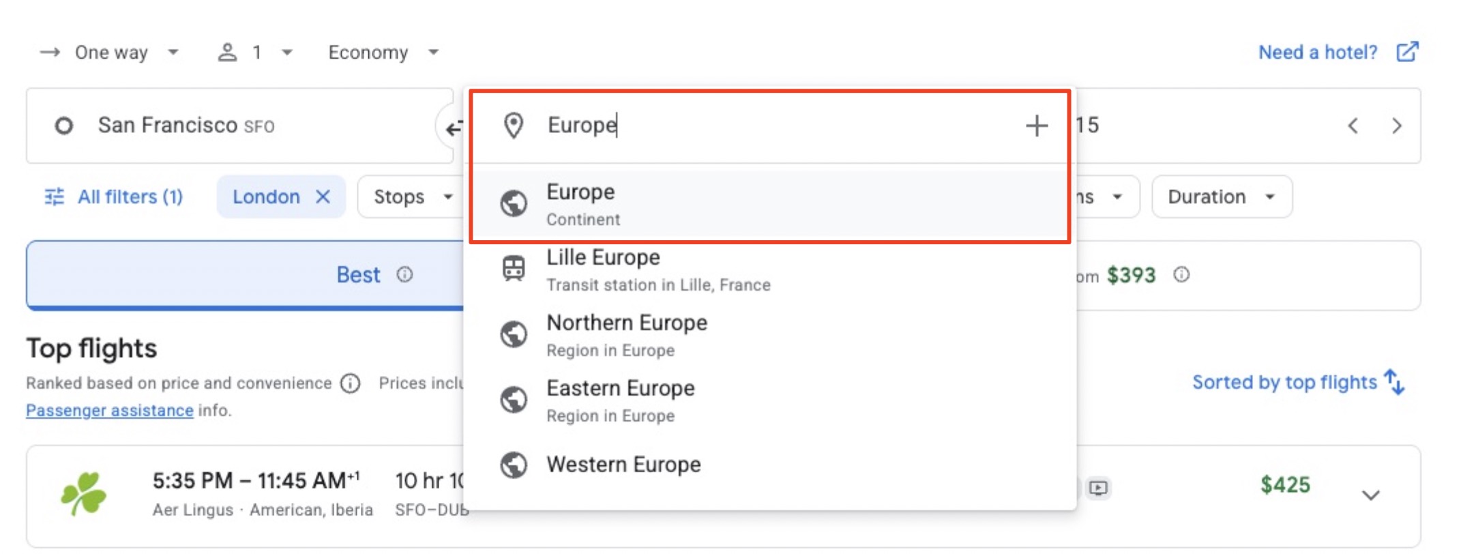Open the Need a hotel? link

tap(1316, 52)
